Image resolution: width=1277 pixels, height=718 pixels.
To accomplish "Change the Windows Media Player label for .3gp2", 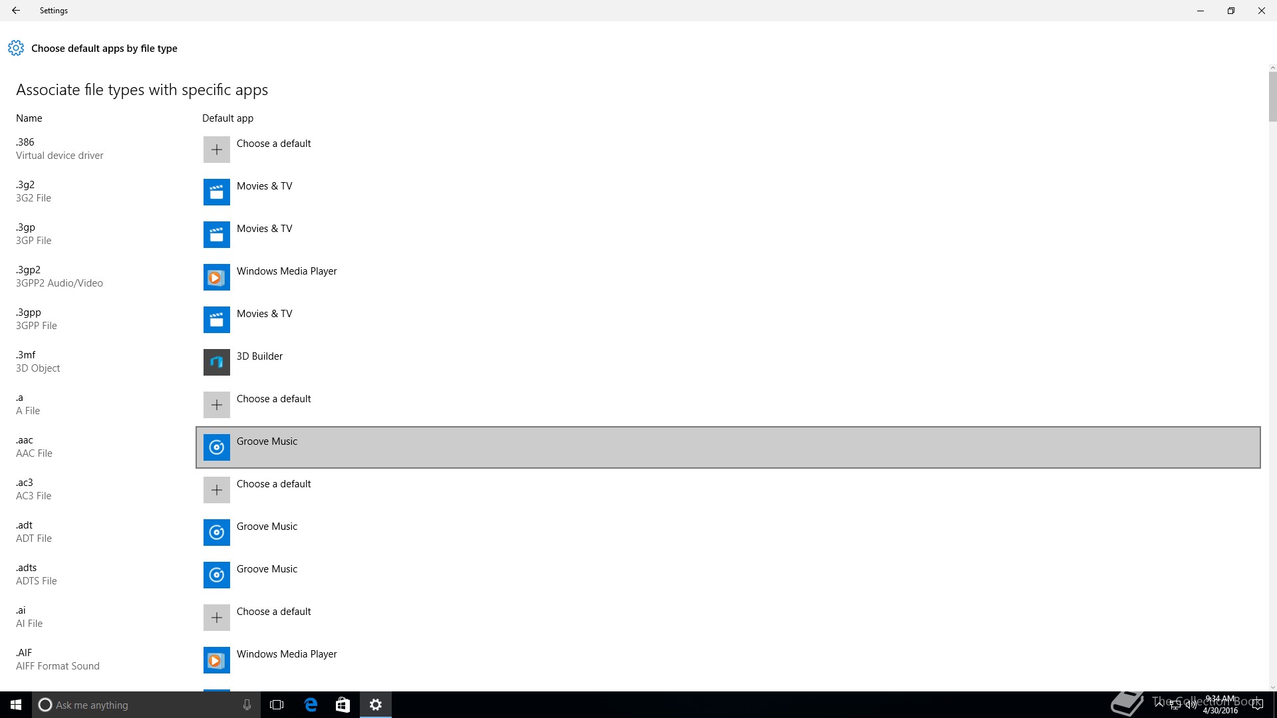I will click(287, 271).
